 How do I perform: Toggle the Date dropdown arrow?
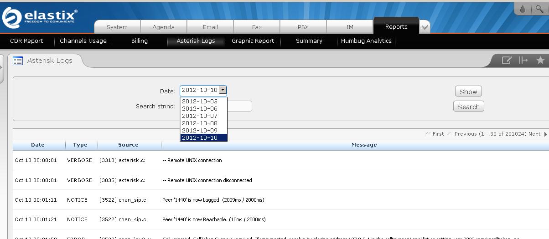(x=223, y=90)
